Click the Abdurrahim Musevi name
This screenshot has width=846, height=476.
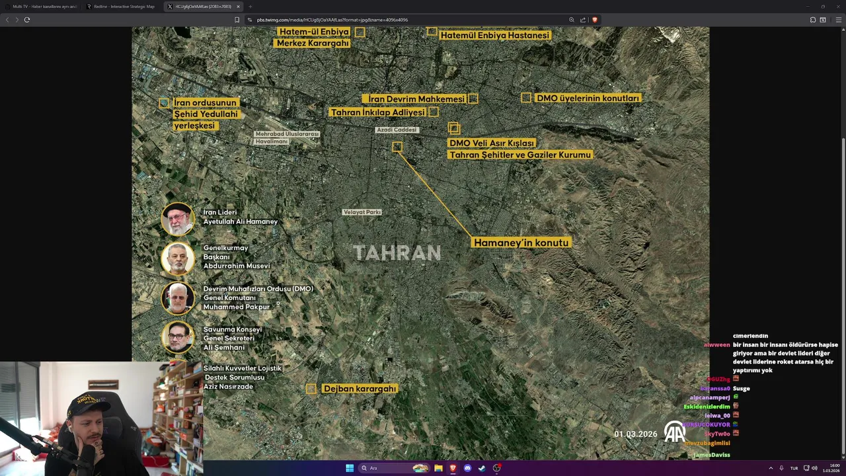coord(237,266)
